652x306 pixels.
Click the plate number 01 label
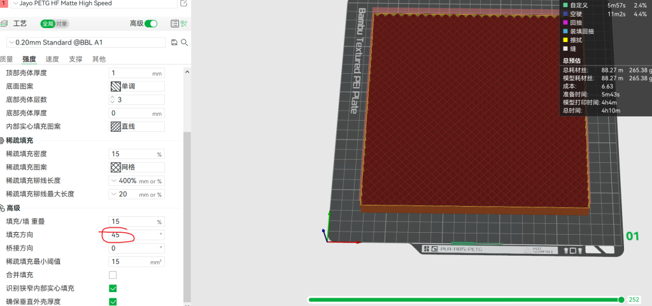point(632,236)
